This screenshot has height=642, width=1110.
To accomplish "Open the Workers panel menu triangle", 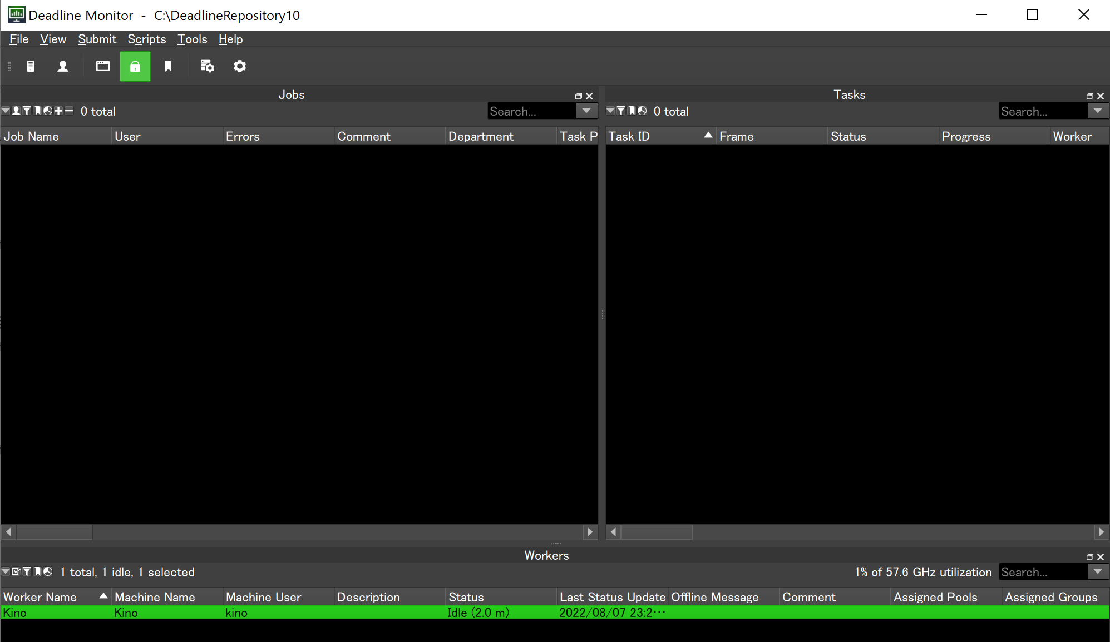I will (x=6, y=571).
